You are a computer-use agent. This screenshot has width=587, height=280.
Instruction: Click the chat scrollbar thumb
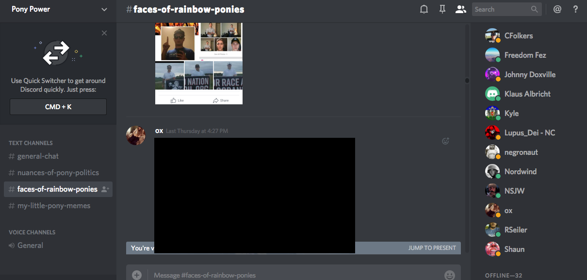click(x=467, y=81)
